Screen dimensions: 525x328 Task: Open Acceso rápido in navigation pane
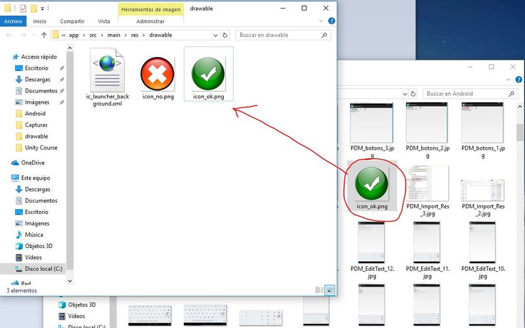(x=39, y=56)
